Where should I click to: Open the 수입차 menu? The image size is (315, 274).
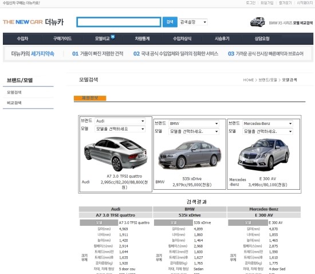click(x=22, y=38)
